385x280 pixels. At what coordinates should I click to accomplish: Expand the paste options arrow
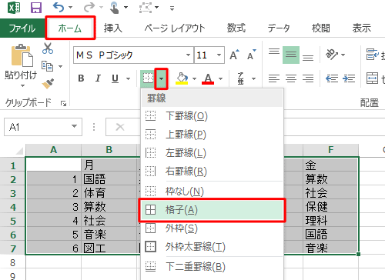[x=22, y=85]
